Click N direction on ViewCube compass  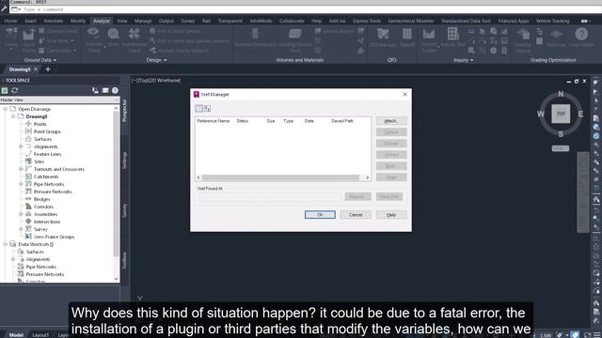pyautogui.click(x=561, y=94)
